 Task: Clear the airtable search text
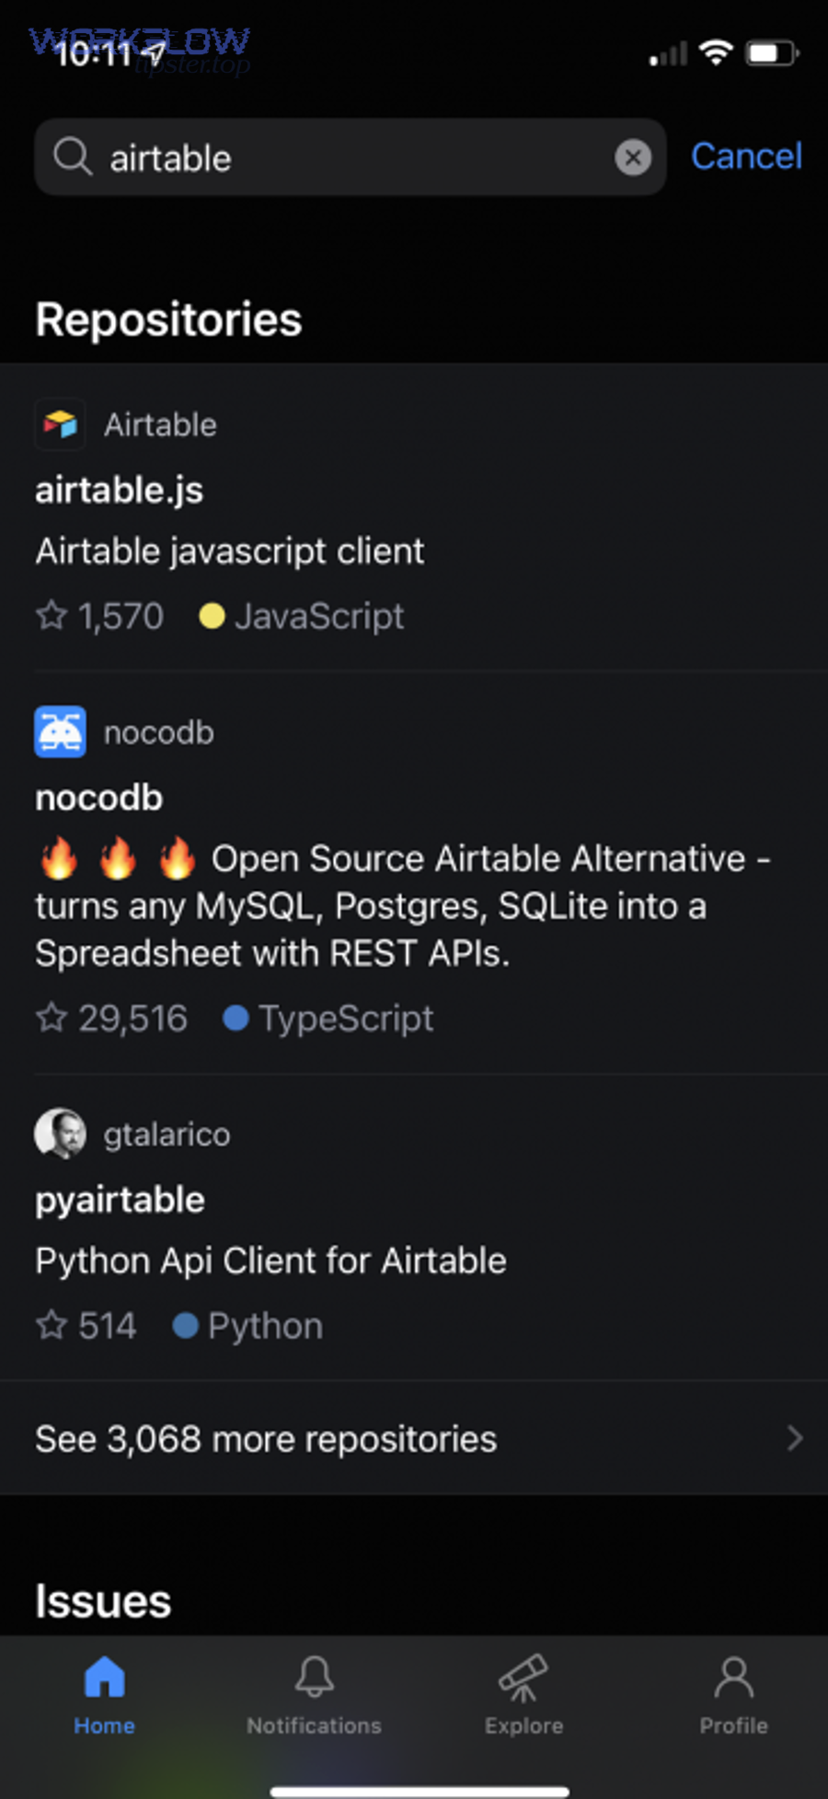click(633, 157)
